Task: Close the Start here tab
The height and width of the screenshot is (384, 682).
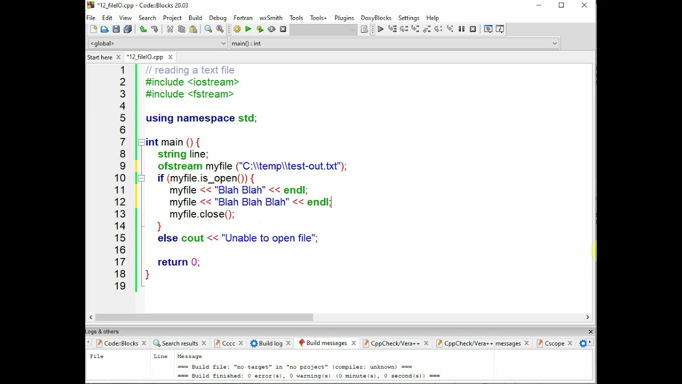Action: 118,57
